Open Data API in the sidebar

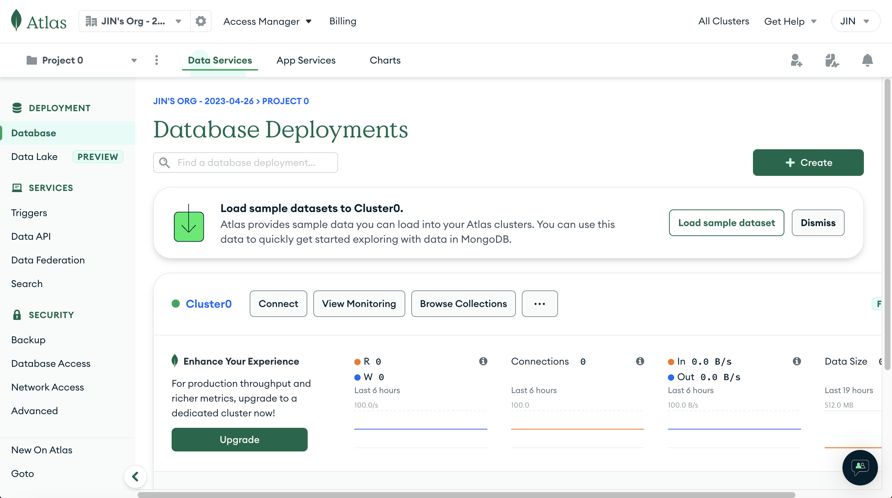[31, 236]
